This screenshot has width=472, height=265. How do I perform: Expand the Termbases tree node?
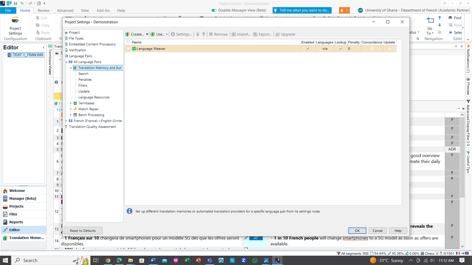click(x=71, y=103)
